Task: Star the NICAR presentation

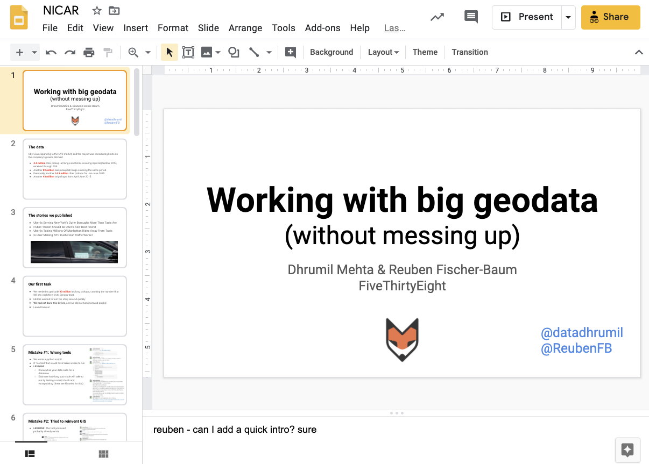Action: [97, 11]
